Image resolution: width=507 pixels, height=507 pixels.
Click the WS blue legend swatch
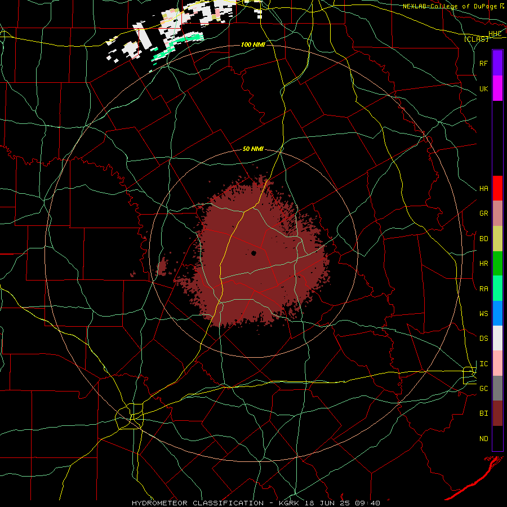497,313
